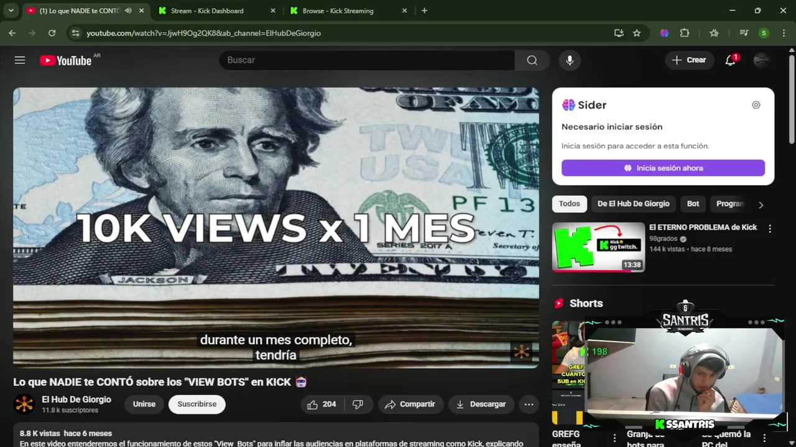Click El Hub De Giorgio channel avatar
This screenshot has height=447, width=796.
click(x=24, y=404)
